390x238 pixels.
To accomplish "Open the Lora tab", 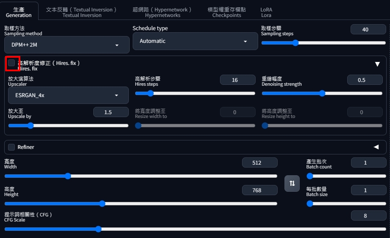I will tap(266, 12).
